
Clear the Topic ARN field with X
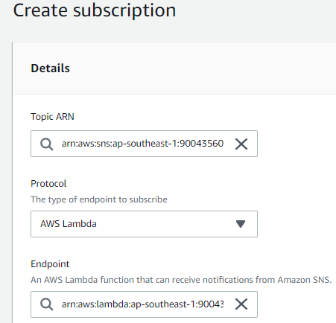click(241, 144)
